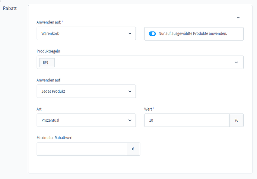Click the Rabatt section heading
The height and width of the screenshot is (179, 257).
click(x=10, y=8)
